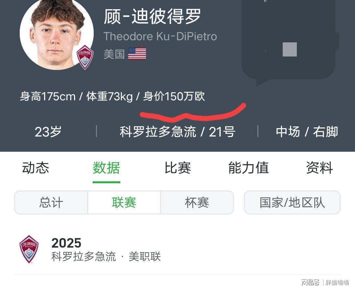Tap the player name 顾-迪彼得罗
355x289 pixels.
pos(152,16)
